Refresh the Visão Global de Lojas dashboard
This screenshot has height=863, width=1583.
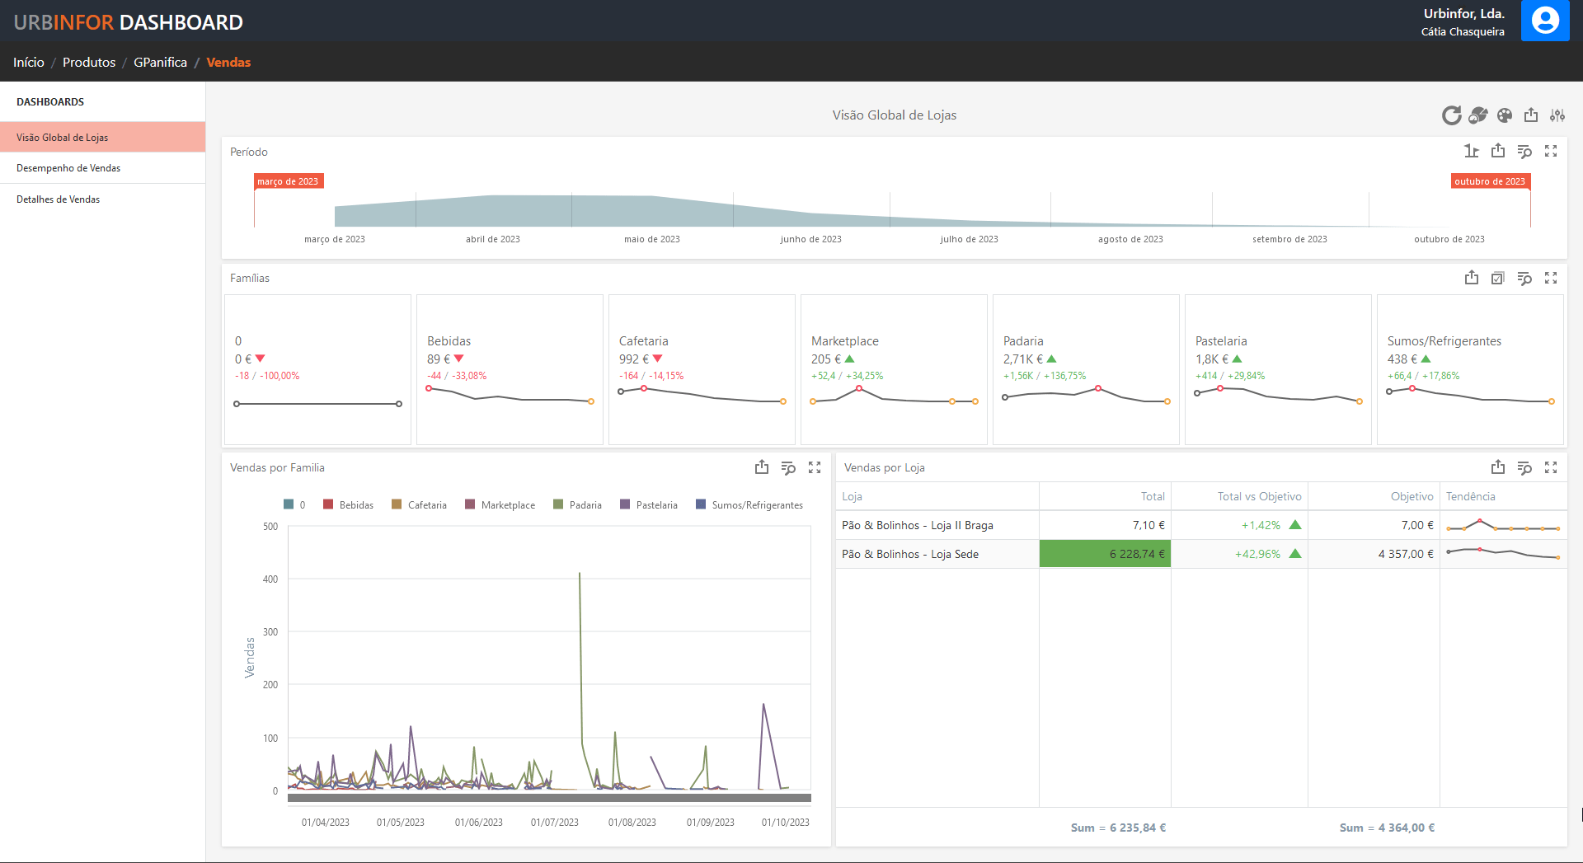pos(1451,115)
